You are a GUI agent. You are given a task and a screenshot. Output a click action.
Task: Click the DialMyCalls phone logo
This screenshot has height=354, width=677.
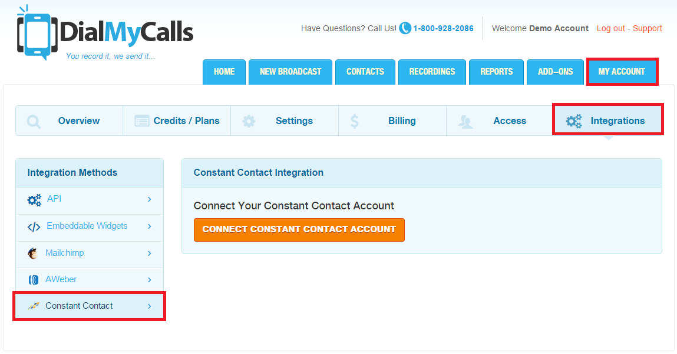[x=38, y=33]
